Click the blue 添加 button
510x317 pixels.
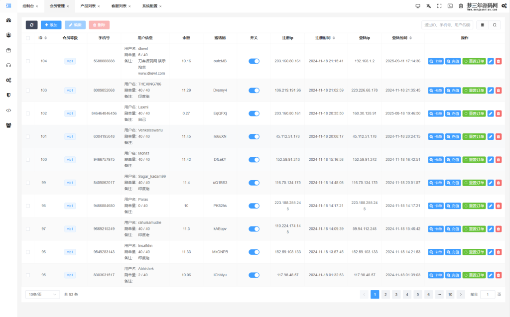[x=51, y=25]
